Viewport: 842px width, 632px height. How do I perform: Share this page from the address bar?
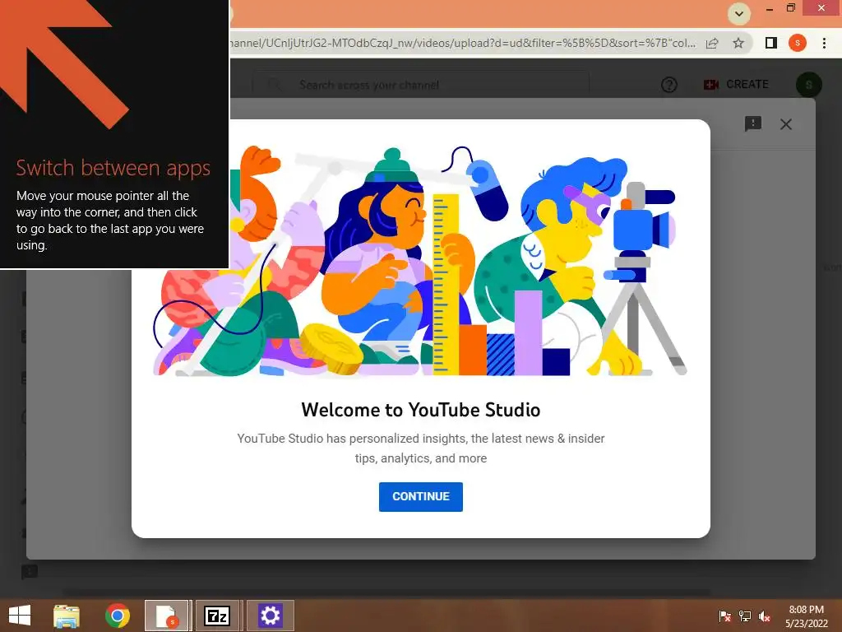pos(712,43)
